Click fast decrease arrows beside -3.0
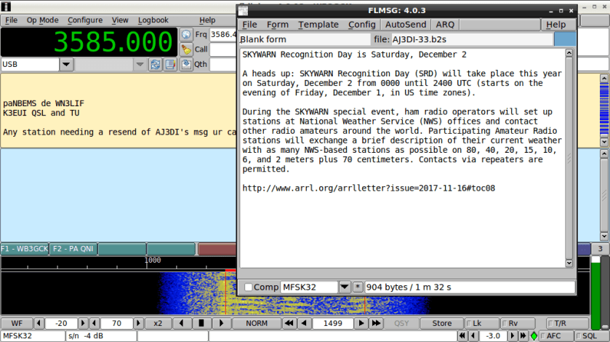The width and height of the screenshot is (610, 342). [462, 335]
